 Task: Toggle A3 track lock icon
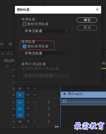tap(14, 115)
